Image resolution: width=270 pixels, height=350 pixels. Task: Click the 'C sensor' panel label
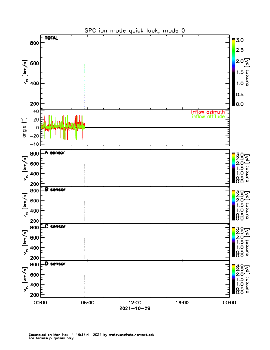[x=55, y=227]
